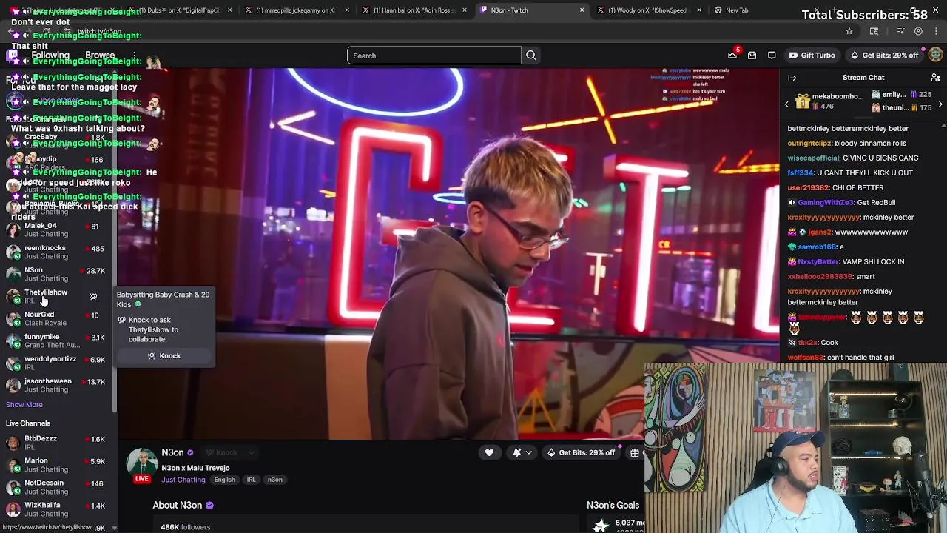Click the search magnifier button
947x533 pixels.
point(530,56)
